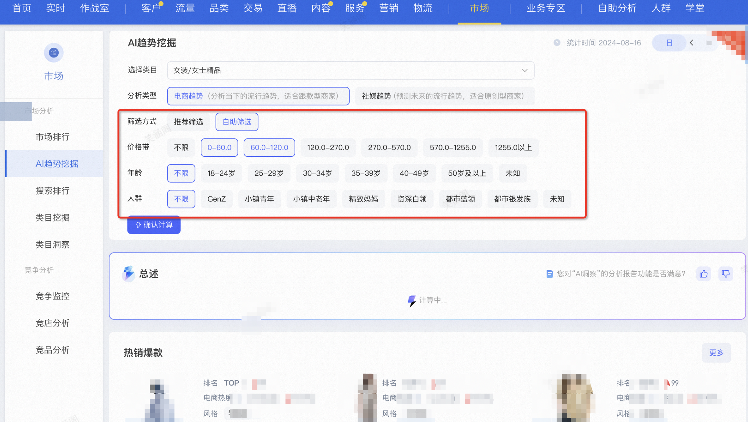Choose 自助筛选 filter mode

coord(237,122)
